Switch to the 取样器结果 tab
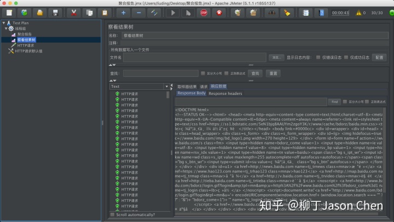Viewport: 394px width, 222px height. 187,86
